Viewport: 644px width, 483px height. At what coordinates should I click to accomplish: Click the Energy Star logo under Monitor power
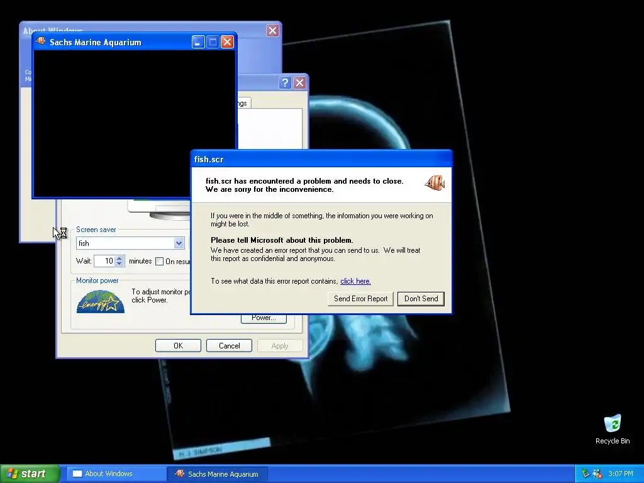(100, 301)
